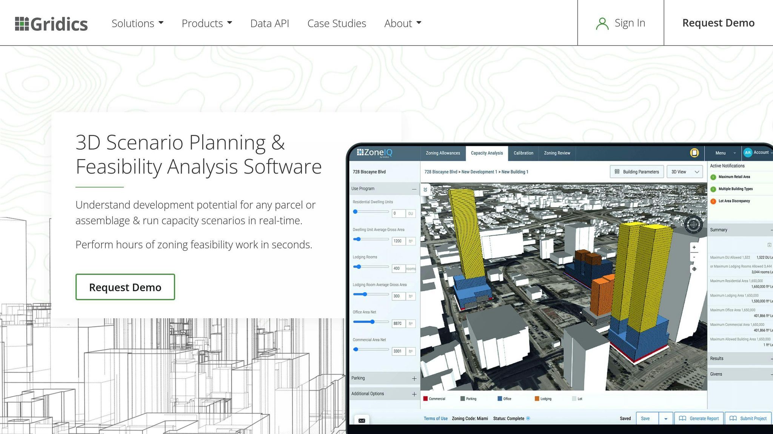This screenshot has width=773, height=434.
Task: Click the envelope mail icon at bottom left
Action: [x=362, y=420]
